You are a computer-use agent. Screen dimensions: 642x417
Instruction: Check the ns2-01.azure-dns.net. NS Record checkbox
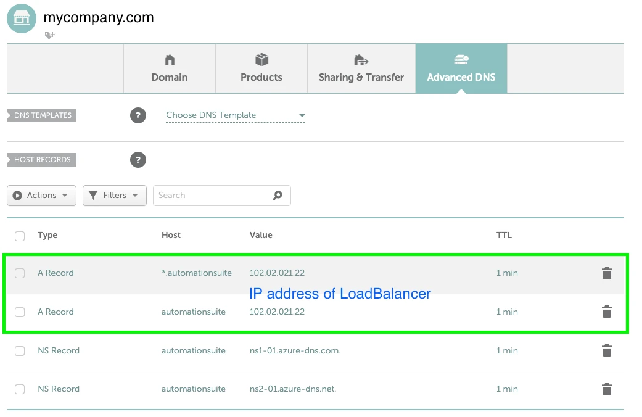(x=20, y=389)
